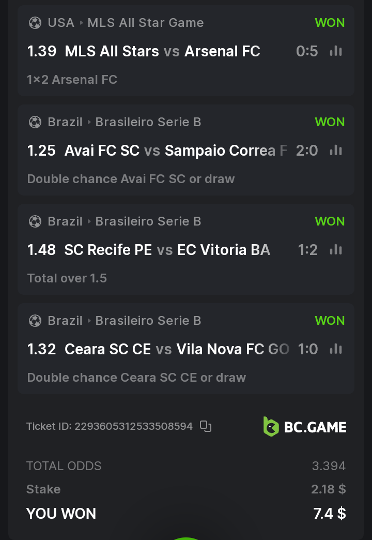Open stats icon for SC Recife PE match
The height and width of the screenshot is (540, 372).
[336, 250]
